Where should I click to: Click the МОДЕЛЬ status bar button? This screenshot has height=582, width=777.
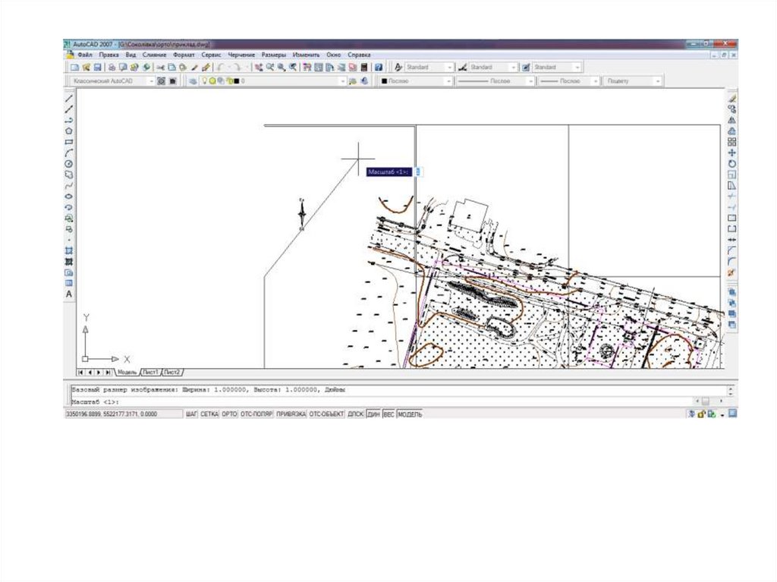[x=410, y=414]
